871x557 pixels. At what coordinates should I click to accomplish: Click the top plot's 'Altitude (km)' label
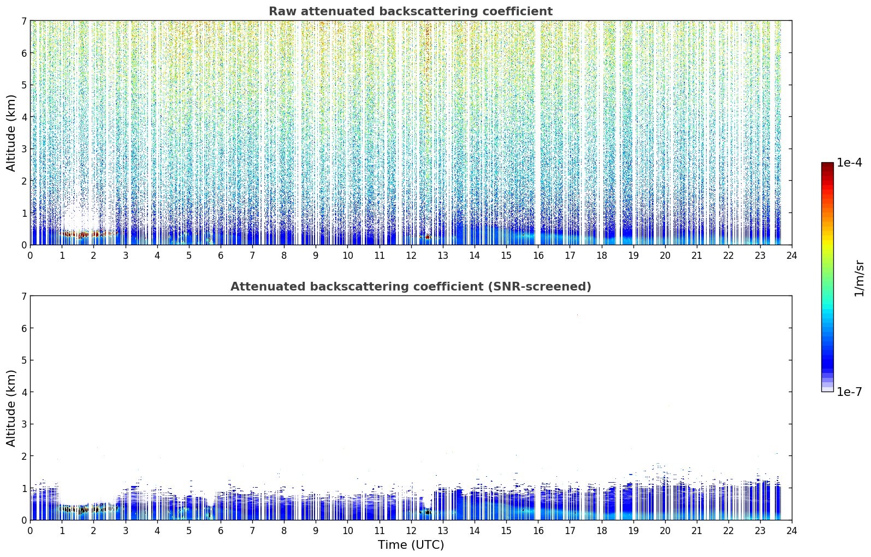pos(11,133)
